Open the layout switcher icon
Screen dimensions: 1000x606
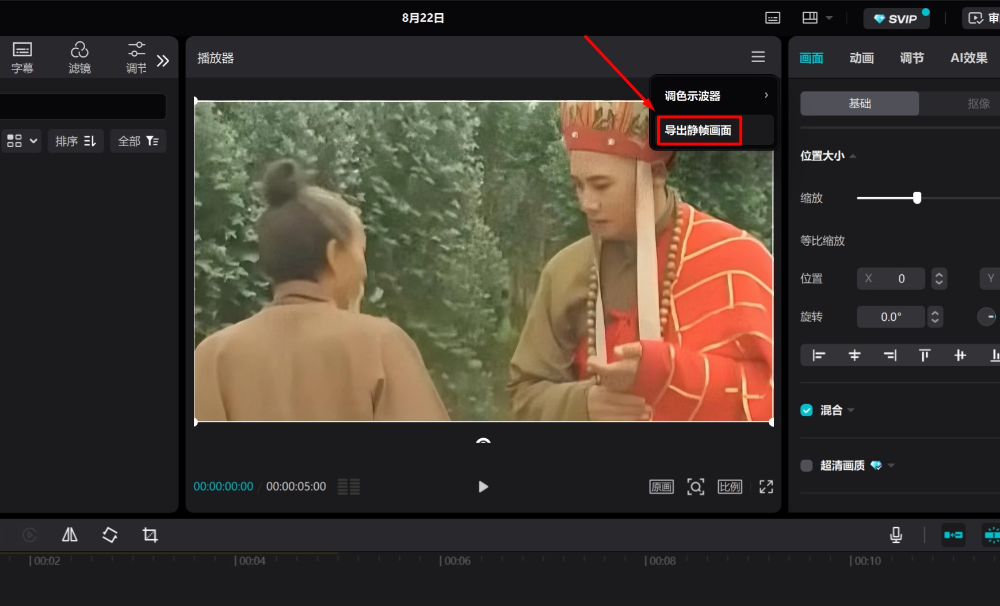coord(810,18)
